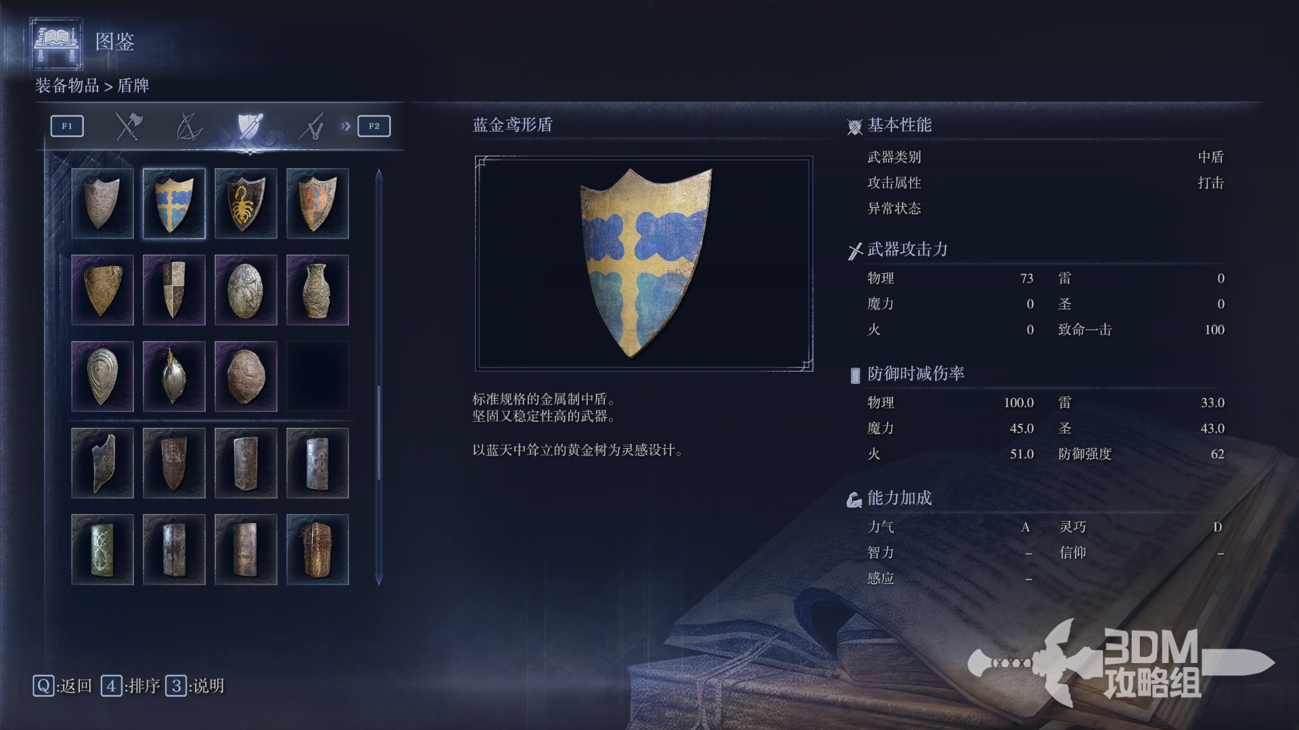The image size is (1299, 730).
Task: Select the green engraved tower shield
Action: pos(102,550)
